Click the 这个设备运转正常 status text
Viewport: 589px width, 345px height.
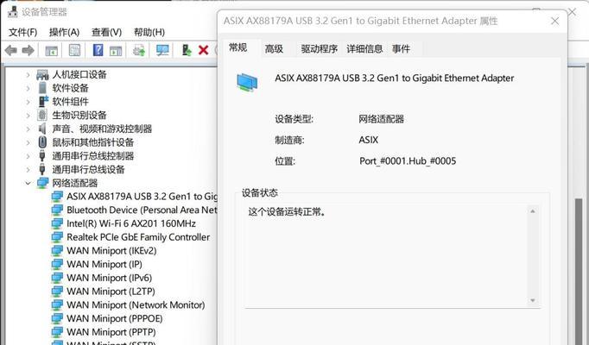pyautogui.click(x=288, y=212)
